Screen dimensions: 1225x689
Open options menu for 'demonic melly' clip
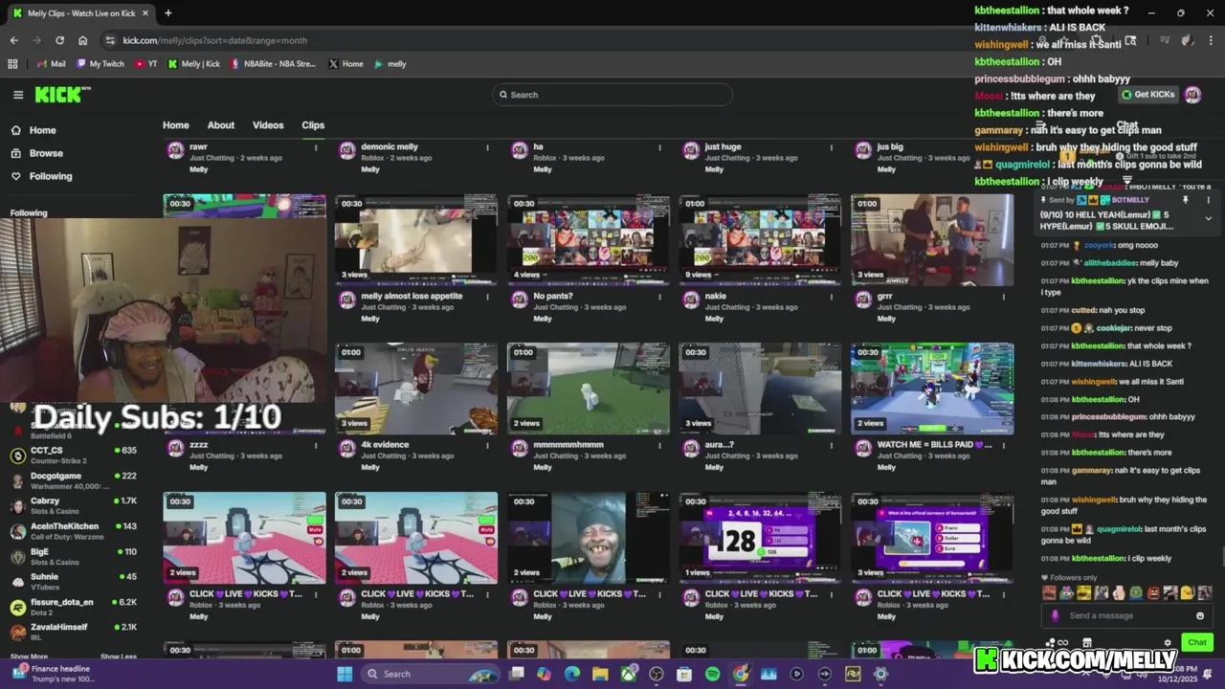[487, 147]
